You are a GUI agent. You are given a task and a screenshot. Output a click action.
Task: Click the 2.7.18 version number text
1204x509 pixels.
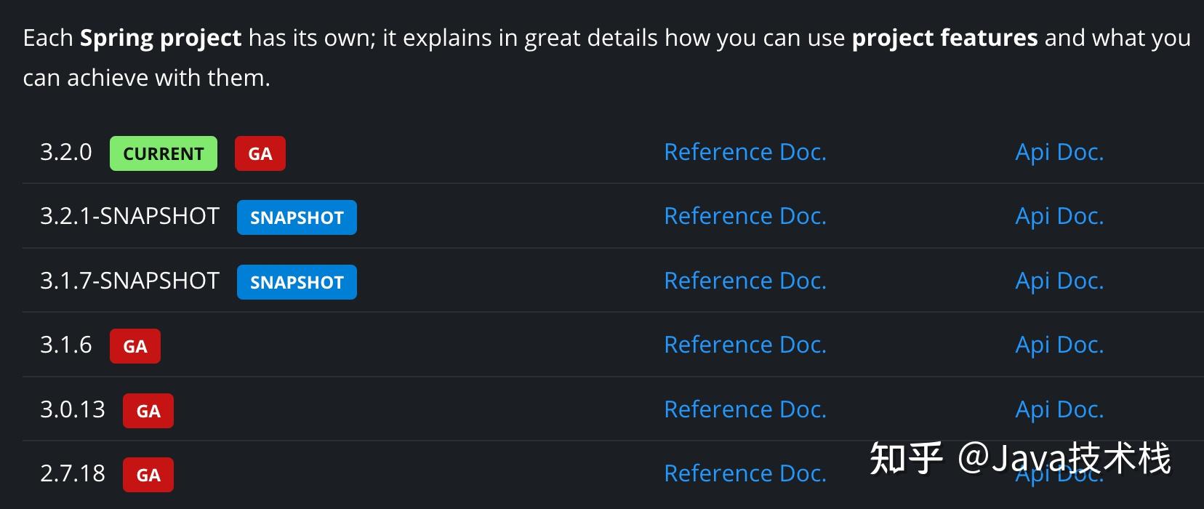[73, 473]
